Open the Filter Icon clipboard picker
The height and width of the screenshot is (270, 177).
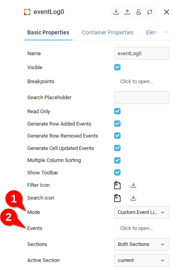(117, 185)
